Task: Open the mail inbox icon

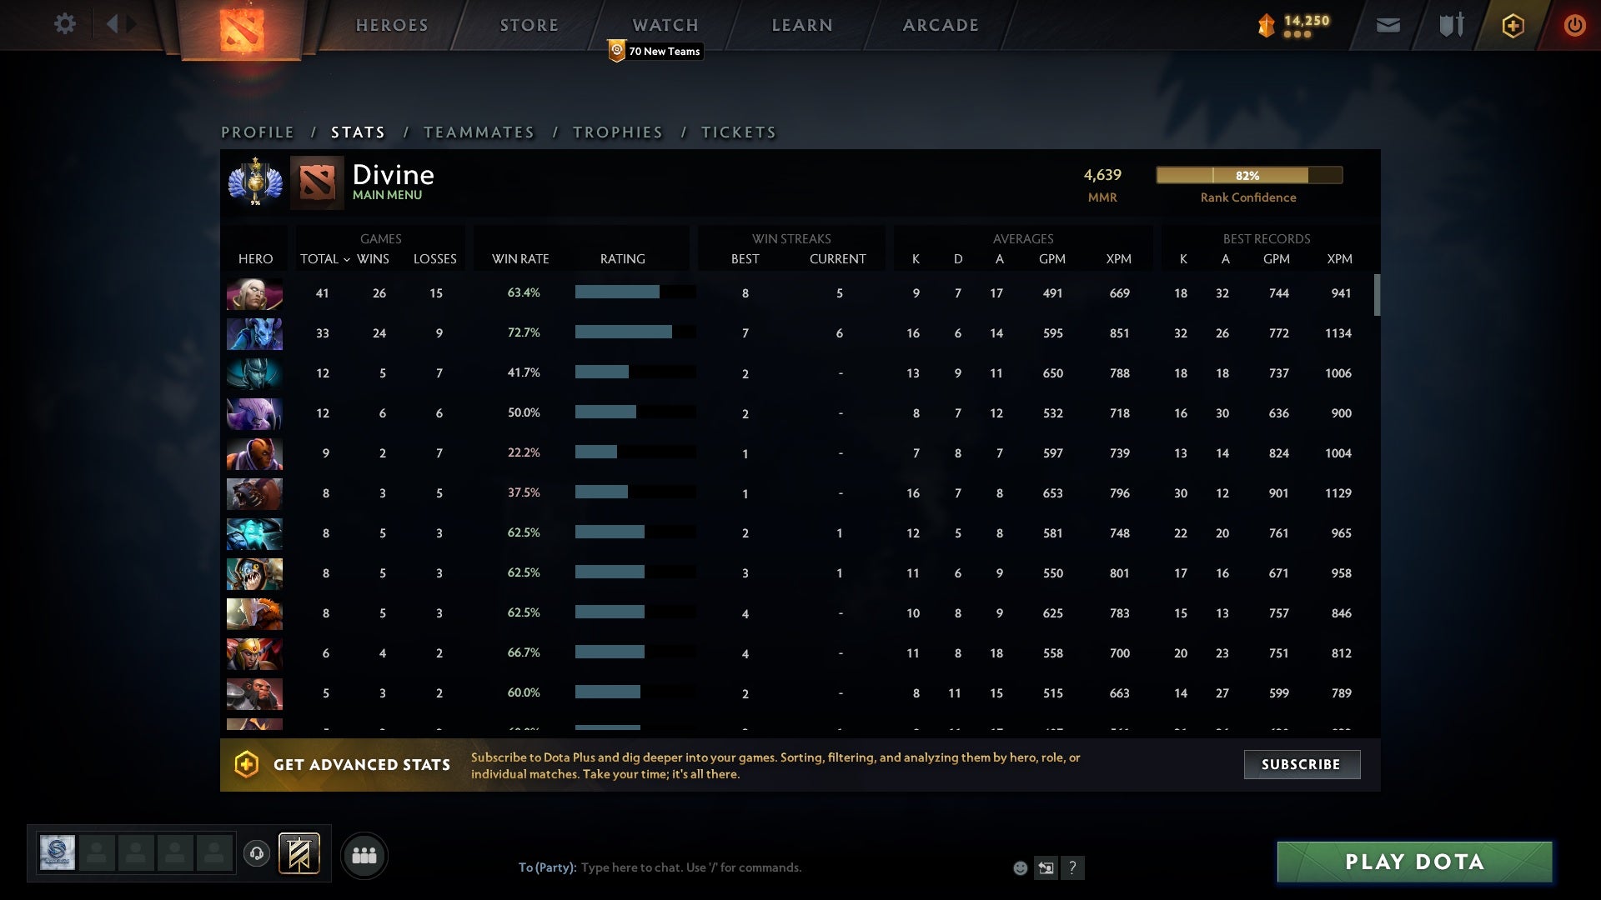Action: 1388,25
